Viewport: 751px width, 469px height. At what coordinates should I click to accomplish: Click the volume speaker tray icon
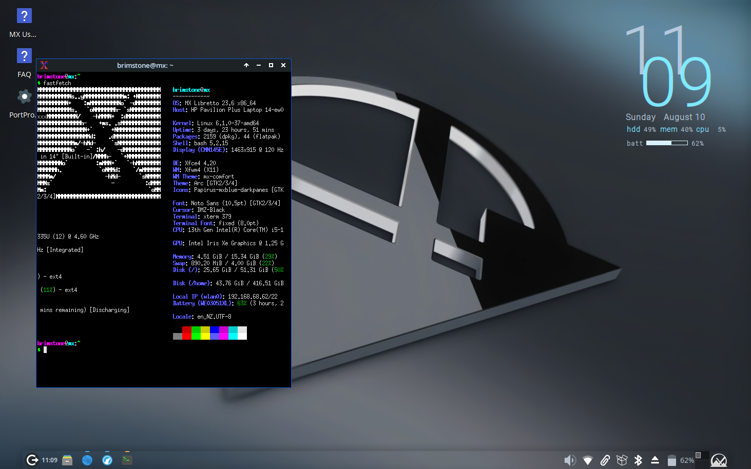(x=570, y=460)
